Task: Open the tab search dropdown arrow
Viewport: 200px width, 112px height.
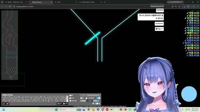Action: 2,2
